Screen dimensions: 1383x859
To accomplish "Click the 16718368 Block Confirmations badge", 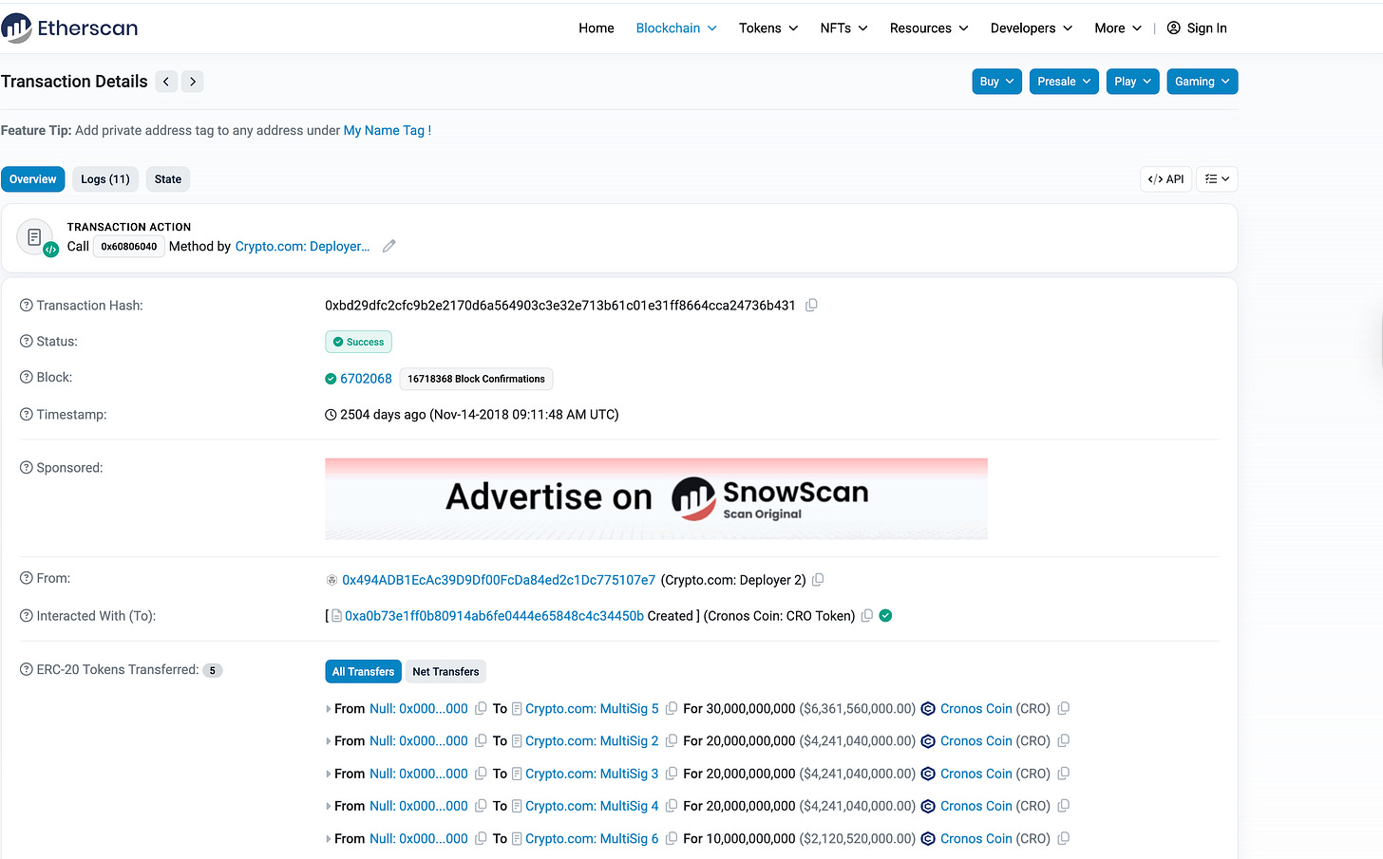I will point(476,379).
